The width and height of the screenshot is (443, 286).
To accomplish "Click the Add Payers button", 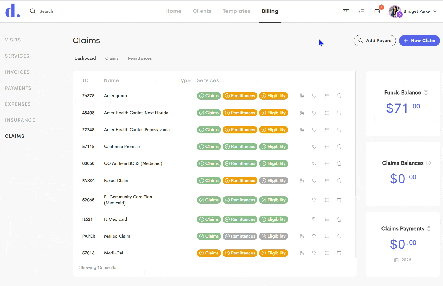I will [x=375, y=41].
